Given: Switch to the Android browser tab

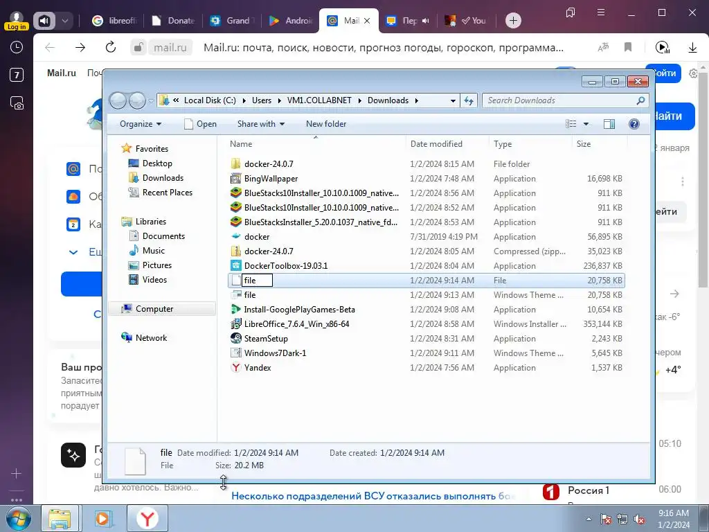Looking at the screenshot, I should click(291, 20).
